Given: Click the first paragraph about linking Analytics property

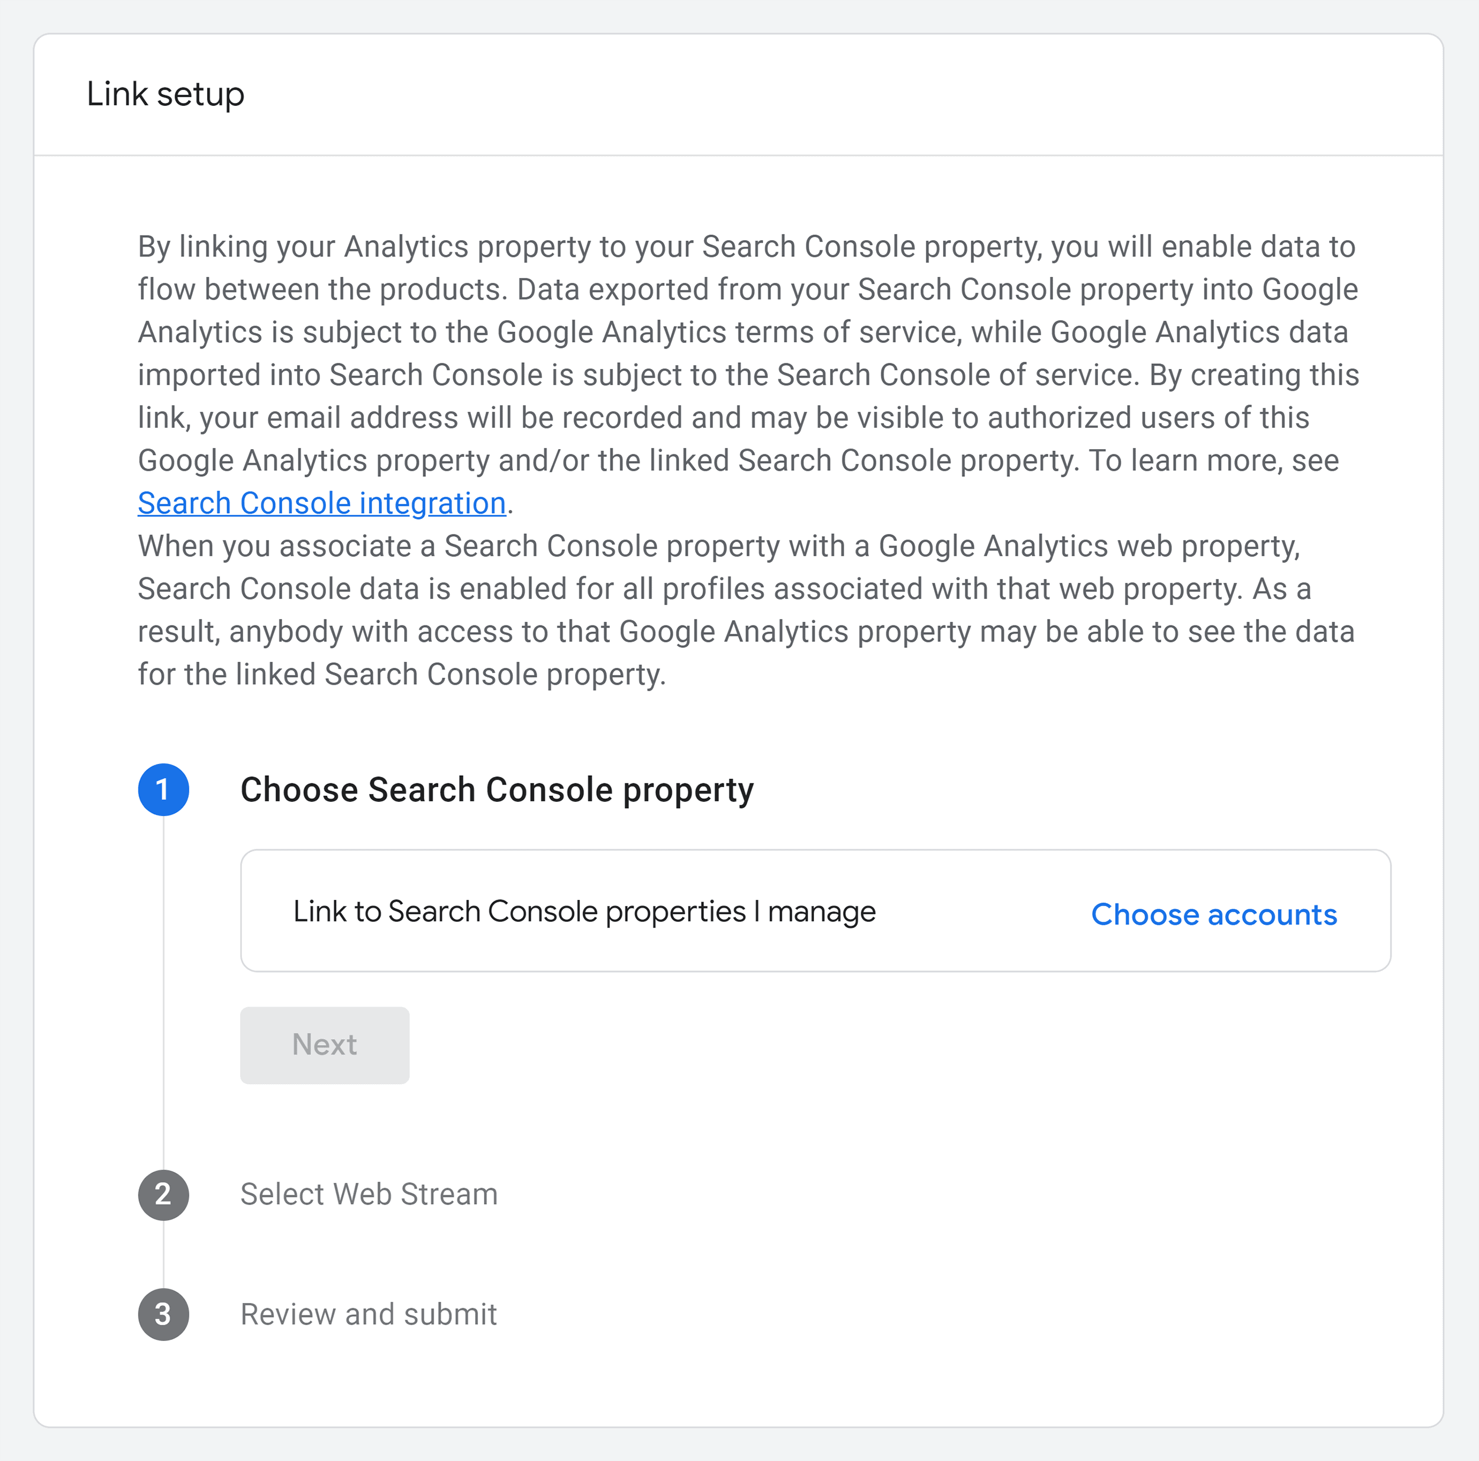Looking at the screenshot, I should click(x=748, y=375).
